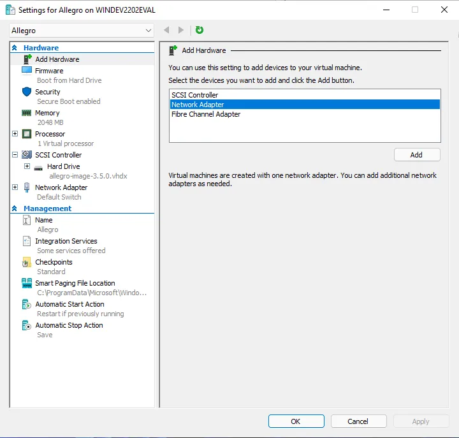Select Fibre Channel Adapter in device list

coord(206,114)
